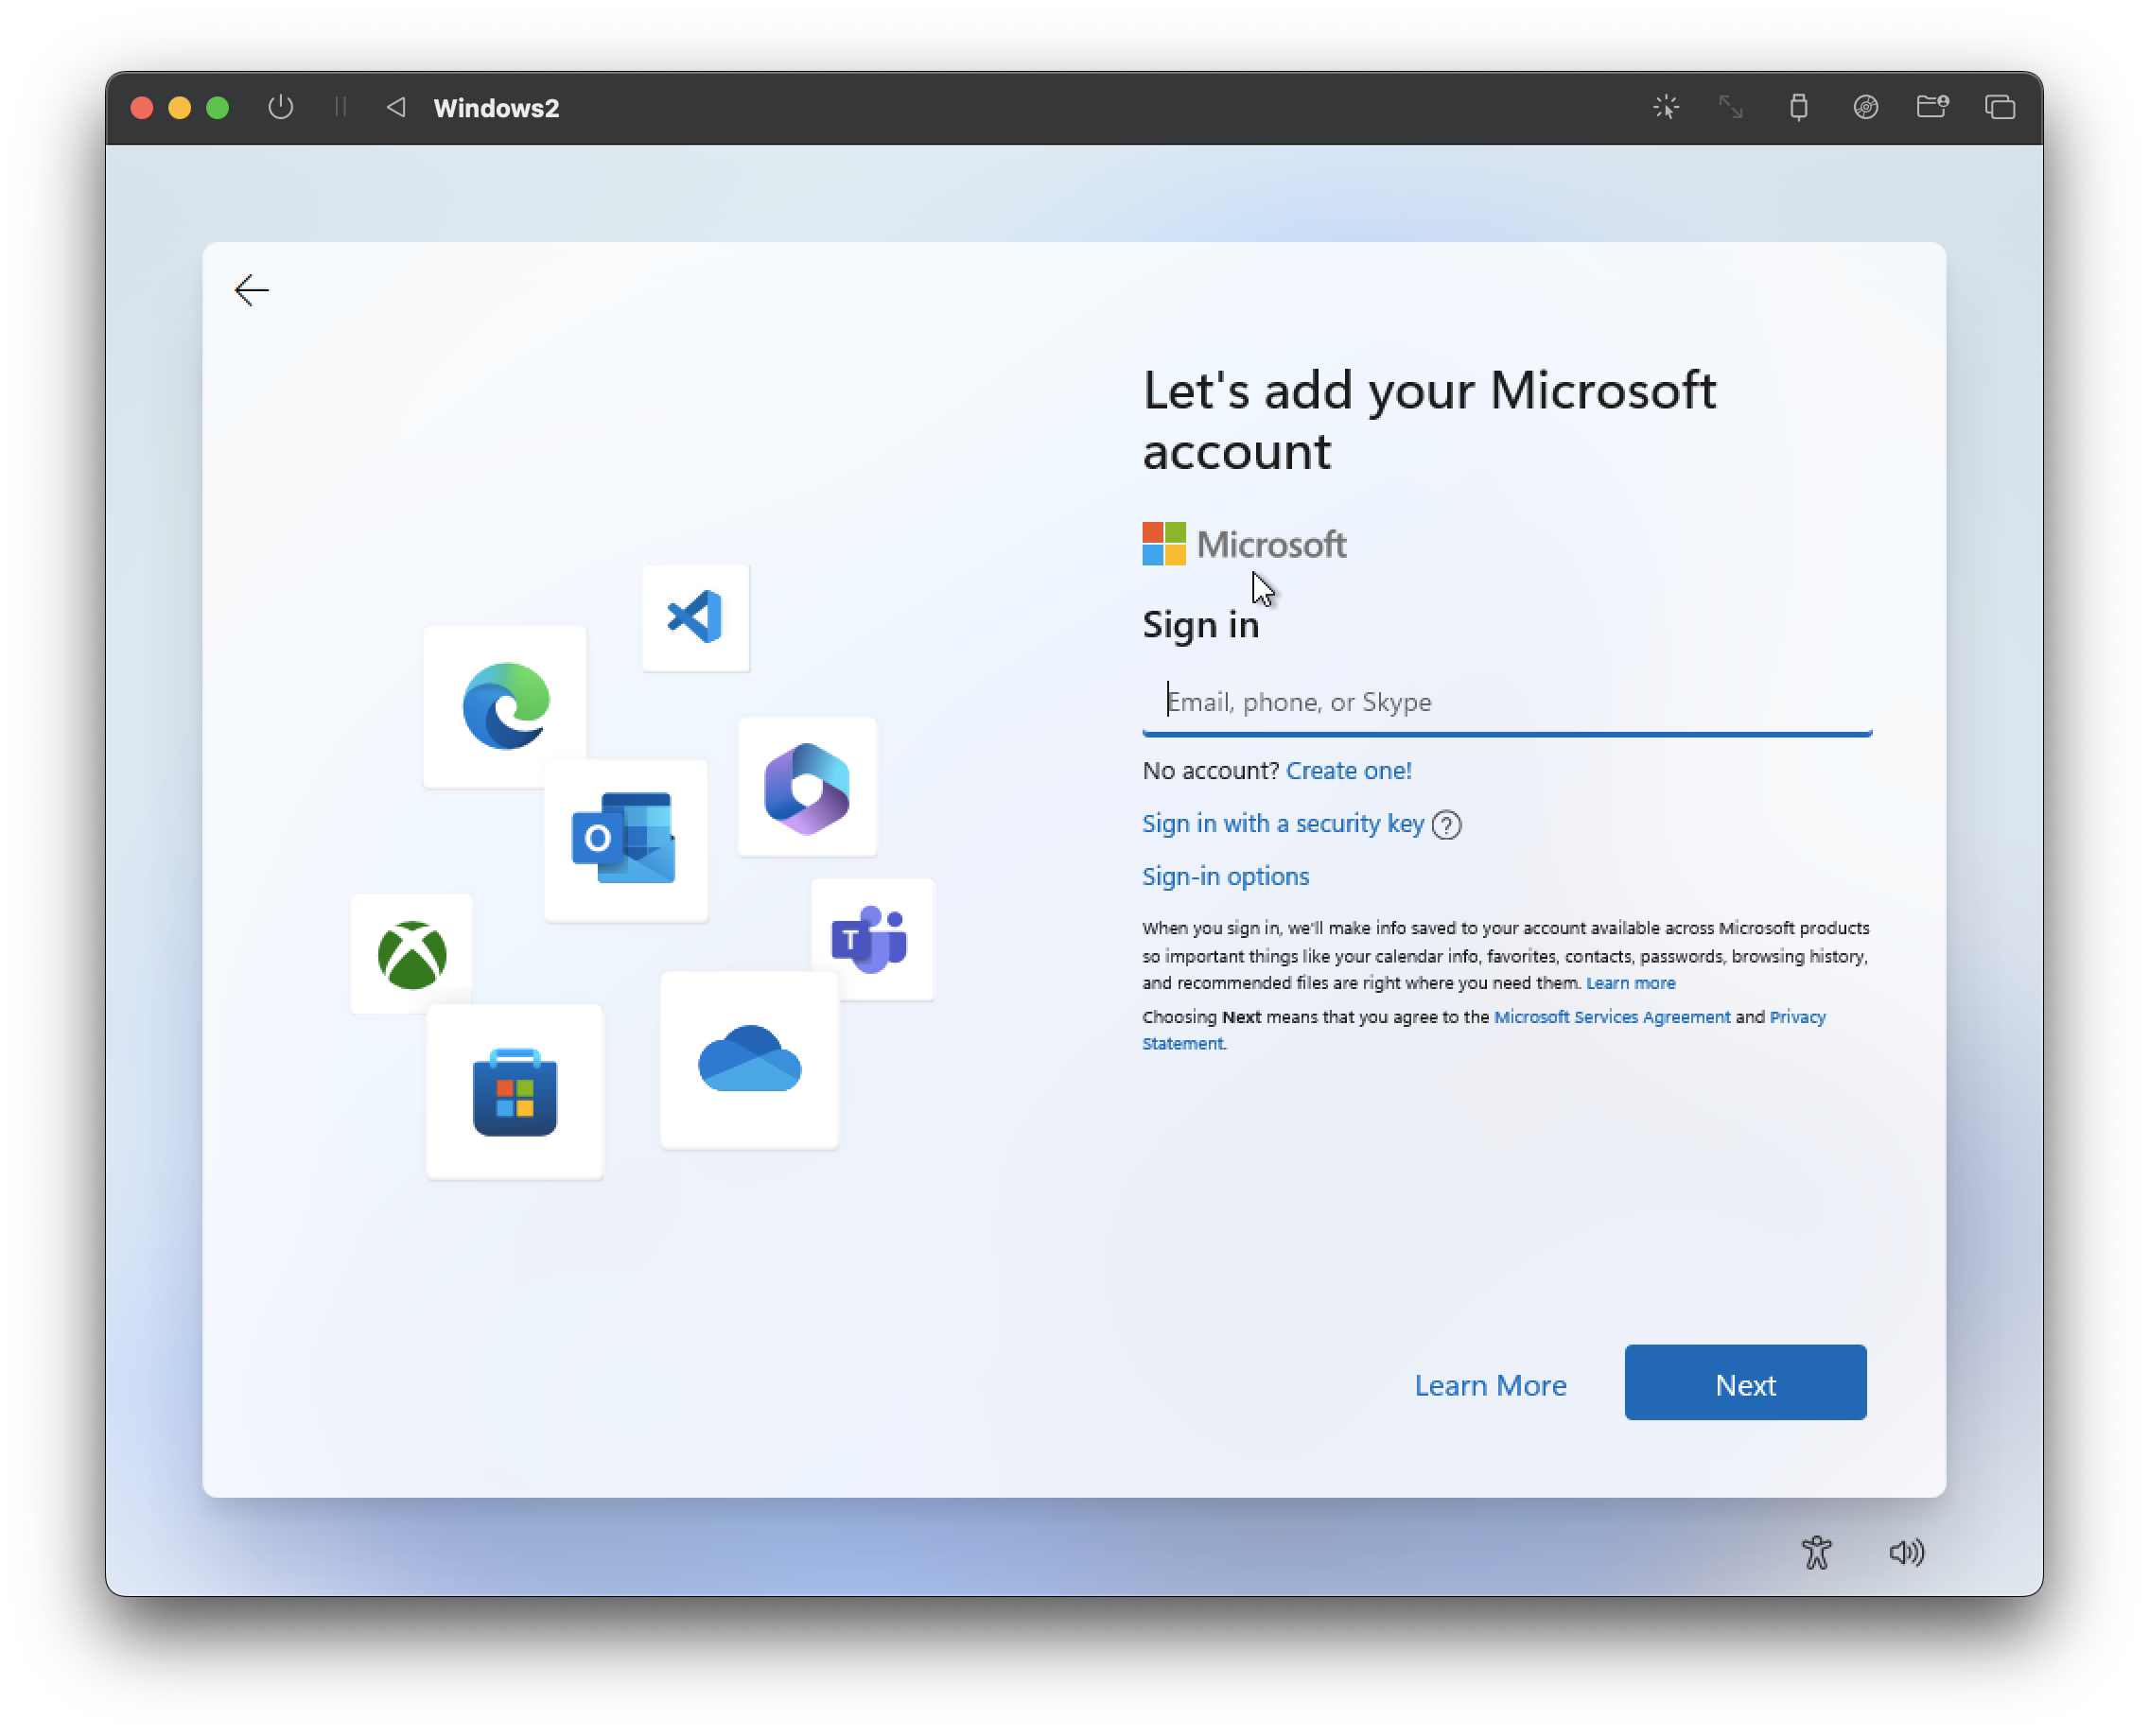The height and width of the screenshot is (1736, 2149).
Task: Click the Learn More button
Action: point(1490,1385)
